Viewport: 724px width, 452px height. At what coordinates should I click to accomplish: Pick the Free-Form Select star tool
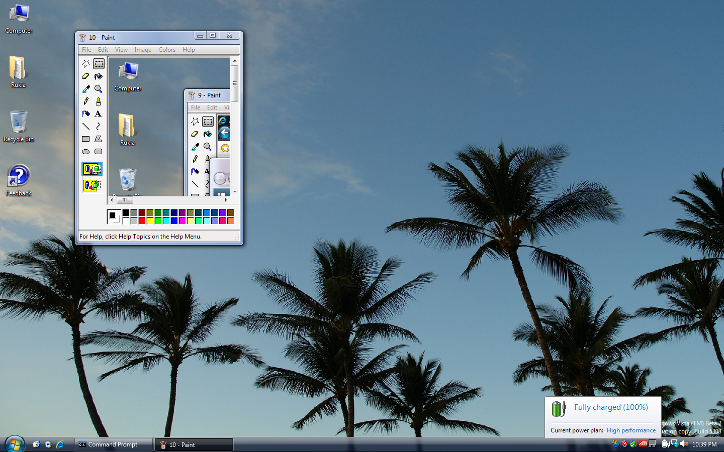point(85,64)
